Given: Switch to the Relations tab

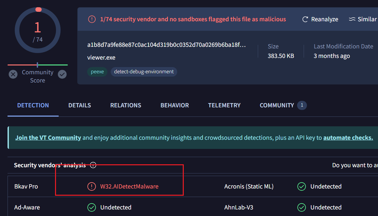Looking at the screenshot, I should pyautogui.click(x=126, y=105).
